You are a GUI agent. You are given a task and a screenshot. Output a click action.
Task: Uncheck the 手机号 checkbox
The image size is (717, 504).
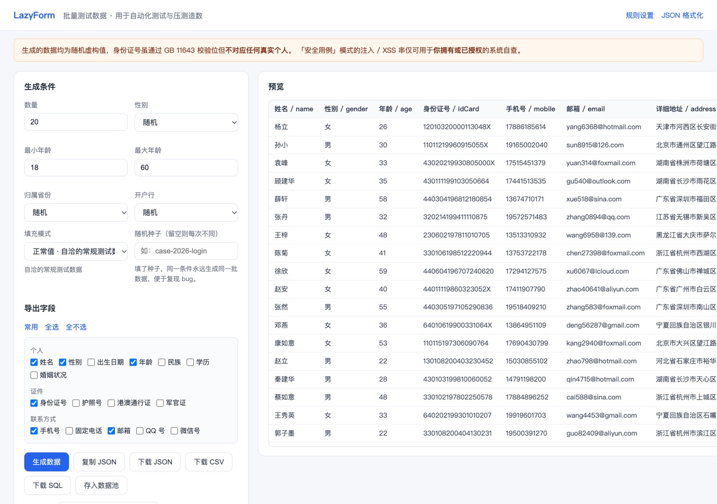pos(34,431)
